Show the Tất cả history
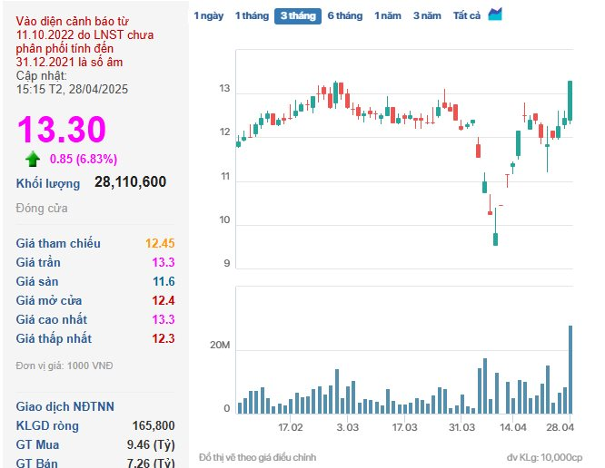Image resolution: width=605 pixels, height=468 pixels. (x=467, y=15)
